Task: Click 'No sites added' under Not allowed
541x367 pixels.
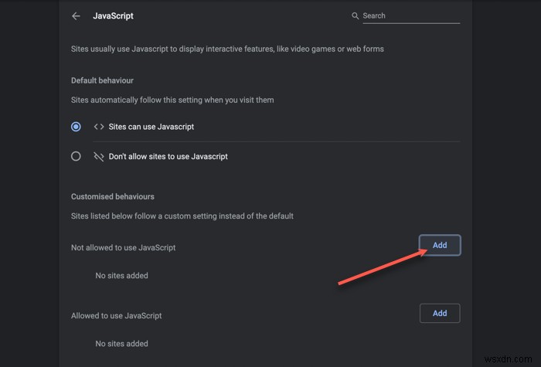Action: click(122, 275)
